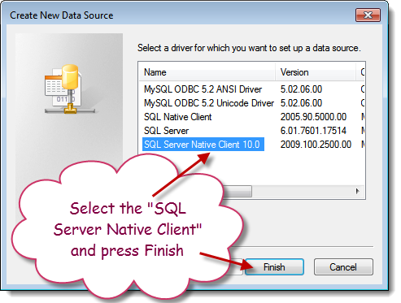The width and height of the screenshot is (401, 303).
Task: Sort drivers by Name column header
Action: (207, 72)
